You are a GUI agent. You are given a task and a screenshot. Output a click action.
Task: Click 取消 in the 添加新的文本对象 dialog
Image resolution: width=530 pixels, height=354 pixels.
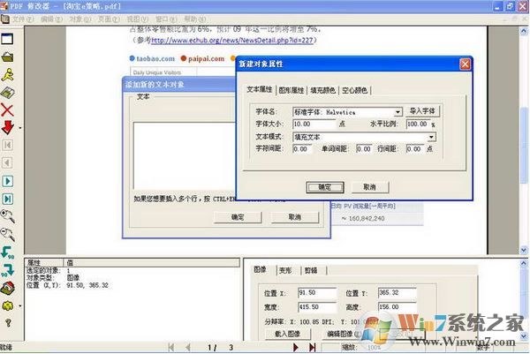pos(295,217)
